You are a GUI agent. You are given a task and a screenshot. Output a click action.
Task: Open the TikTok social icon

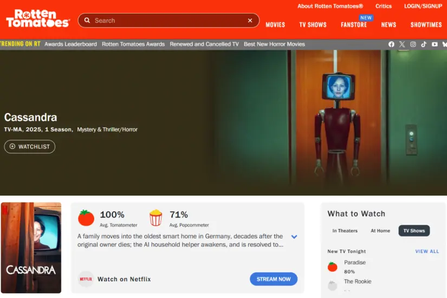tap(424, 44)
